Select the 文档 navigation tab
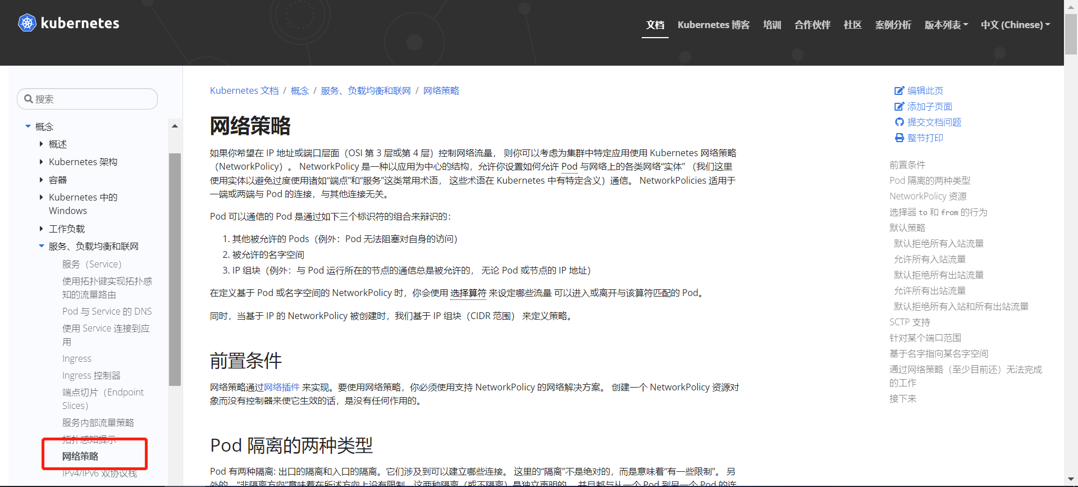1078x487 pixels. pos(655,25)
